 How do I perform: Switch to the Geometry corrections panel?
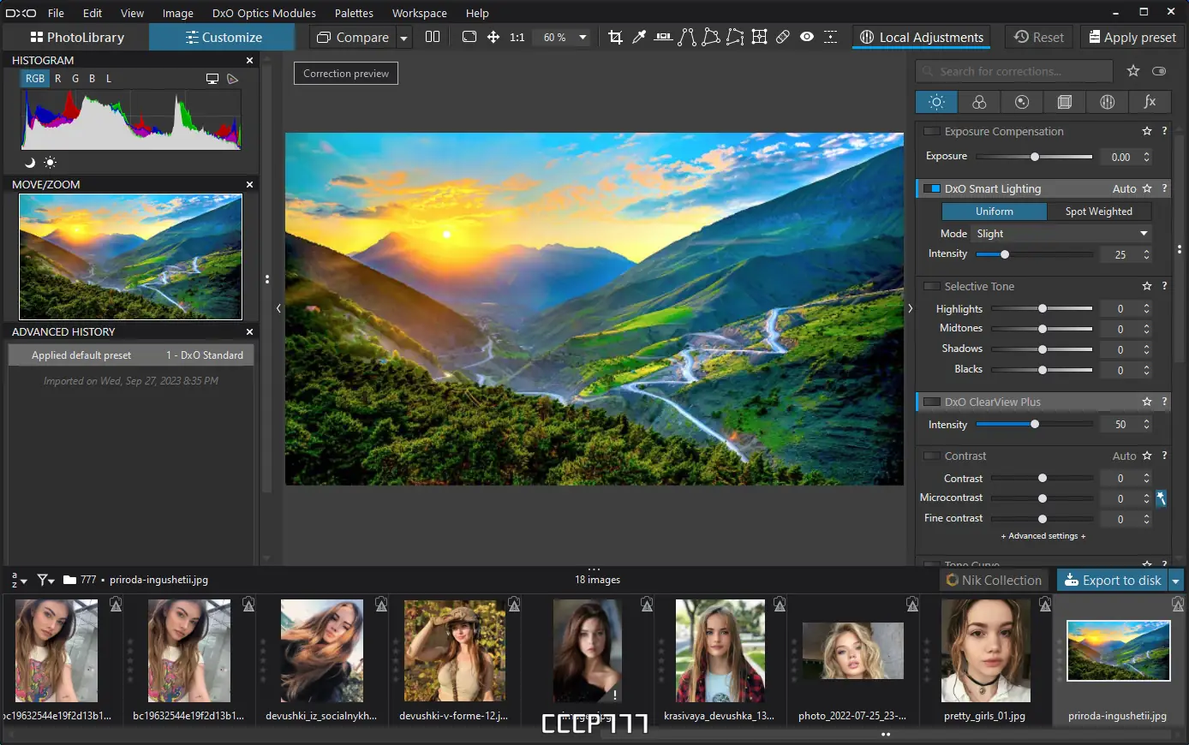1064,102
